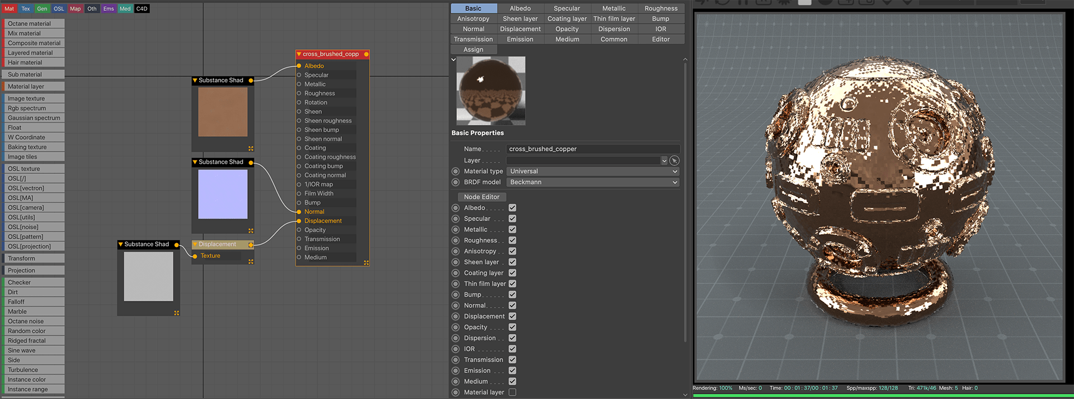Click the output port of the Displacement node

[x=251, y=245]
